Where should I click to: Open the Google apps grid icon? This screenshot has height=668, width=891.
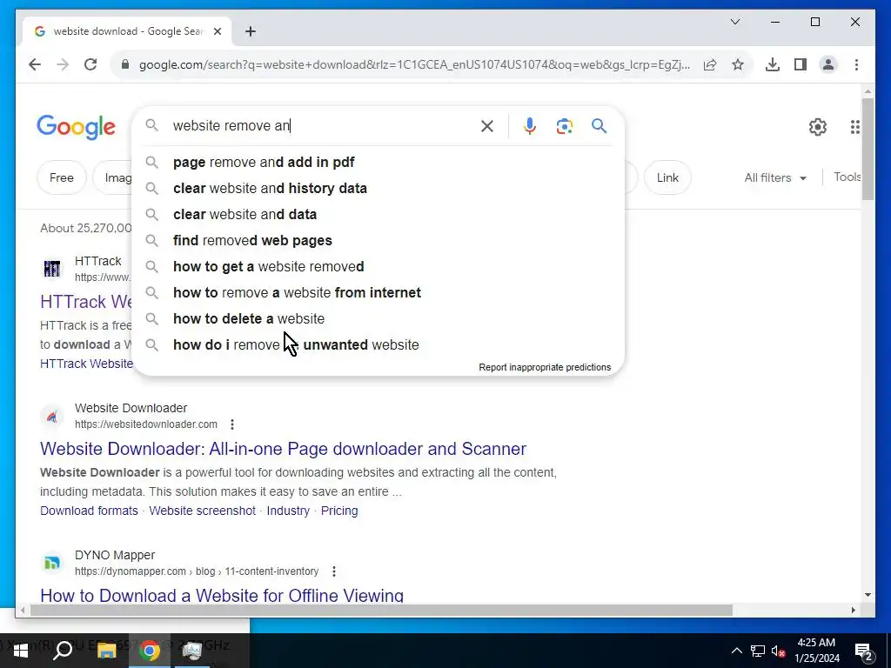[x=855, y=127]
